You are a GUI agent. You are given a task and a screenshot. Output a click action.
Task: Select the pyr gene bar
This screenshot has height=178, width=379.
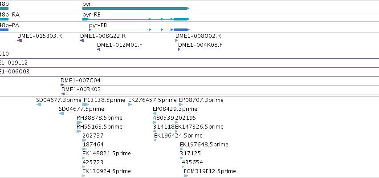coord(135,8)
